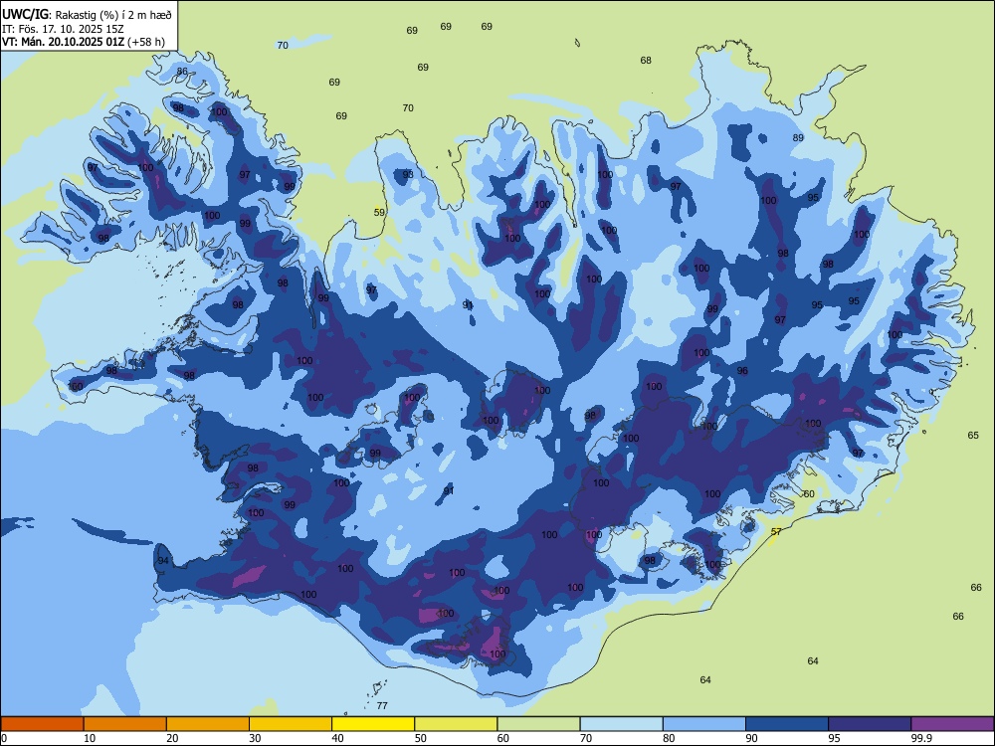Click the '57' value on the southeast coast
This screenshot has width=995, height=746.
click(776, 531)
